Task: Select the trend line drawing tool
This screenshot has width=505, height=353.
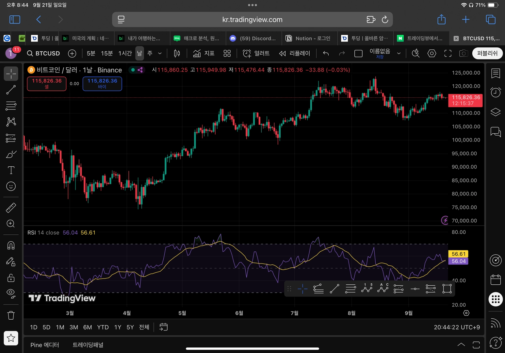Action: [x=11, y=90]
